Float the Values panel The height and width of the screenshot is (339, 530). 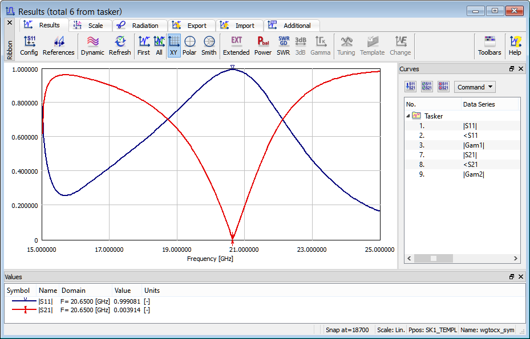(512, 277)
